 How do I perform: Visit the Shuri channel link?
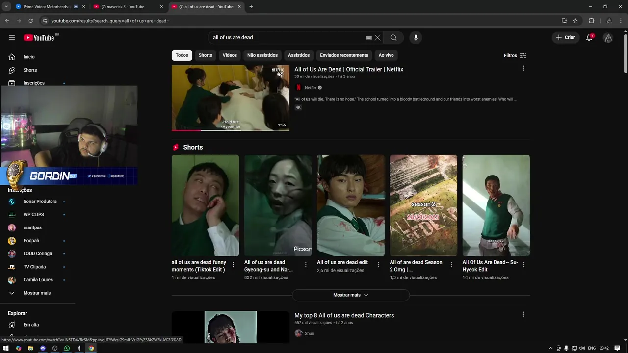[309, 333]
